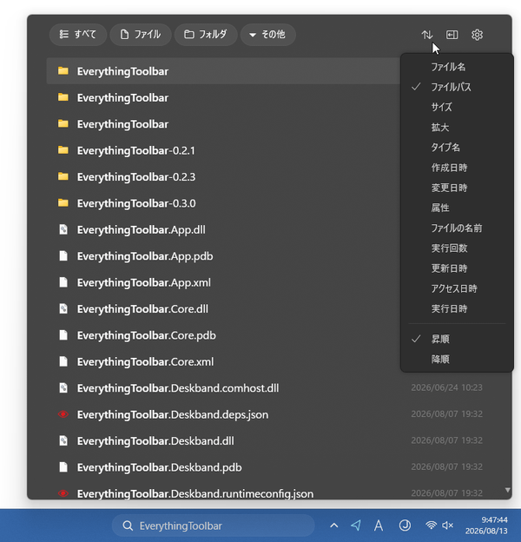Open folder EverythingToolbar-0.3.0

click(x=223, y=203)
